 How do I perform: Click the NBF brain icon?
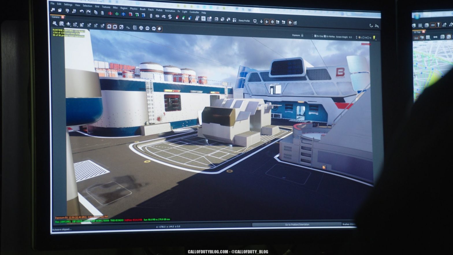[147, 28]
